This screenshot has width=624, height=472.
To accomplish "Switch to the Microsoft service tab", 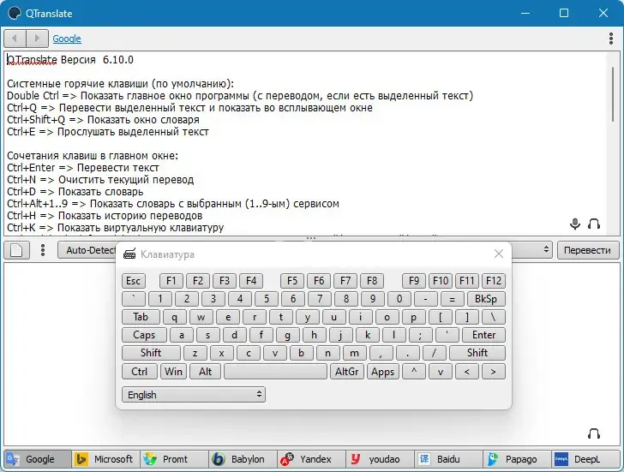I will (x=106, y=459).
